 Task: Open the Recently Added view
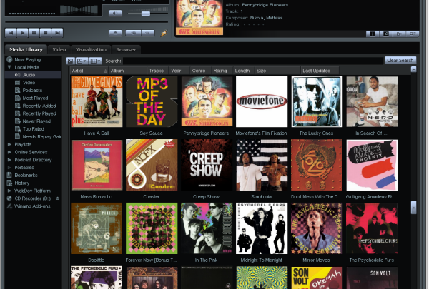tap(39, 106)
